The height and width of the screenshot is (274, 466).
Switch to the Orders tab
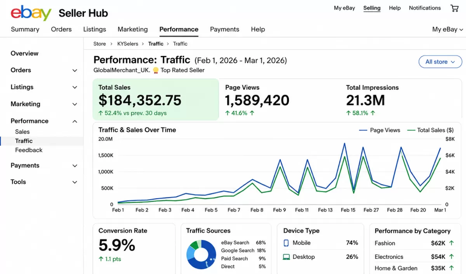61,29
